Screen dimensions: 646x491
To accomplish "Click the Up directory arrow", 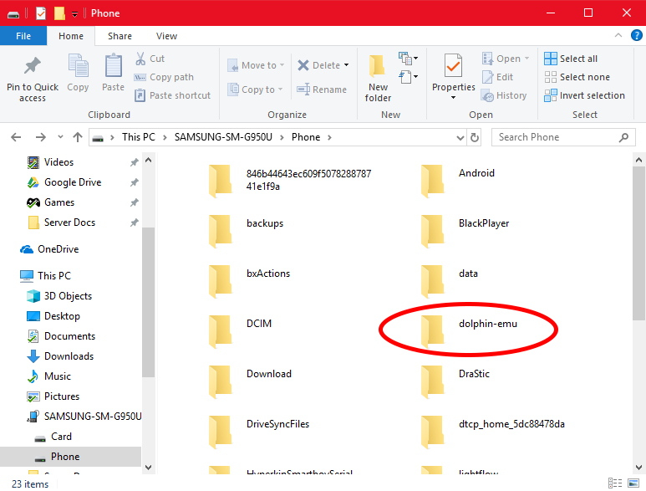I will pyautogui.click(x=78, y=137).
